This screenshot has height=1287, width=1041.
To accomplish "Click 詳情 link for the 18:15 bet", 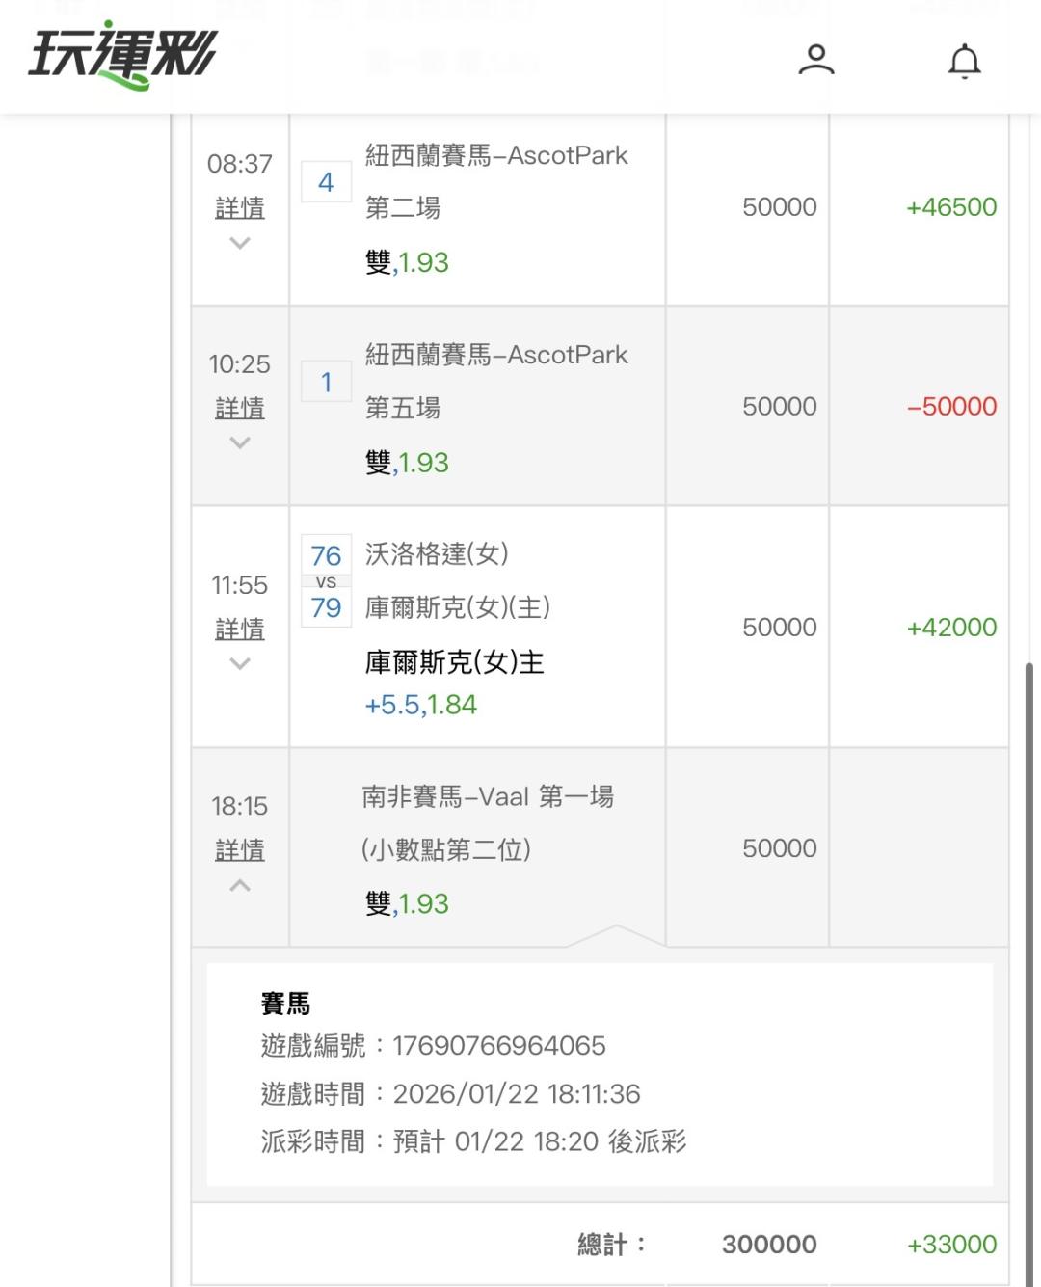I will click(x=240, y=849).
